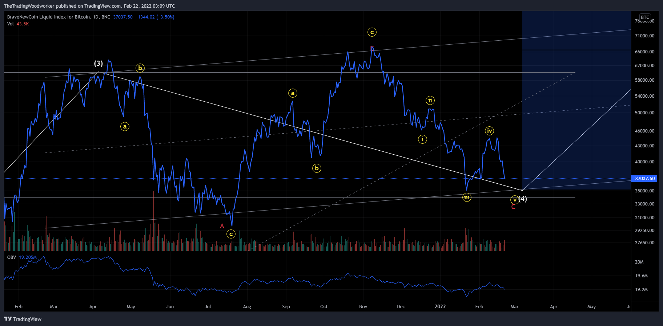The height and width of the screenshot is (326, 663).
Task: Select yellow circled a above the September peak
Action: [x=293, y=93]
